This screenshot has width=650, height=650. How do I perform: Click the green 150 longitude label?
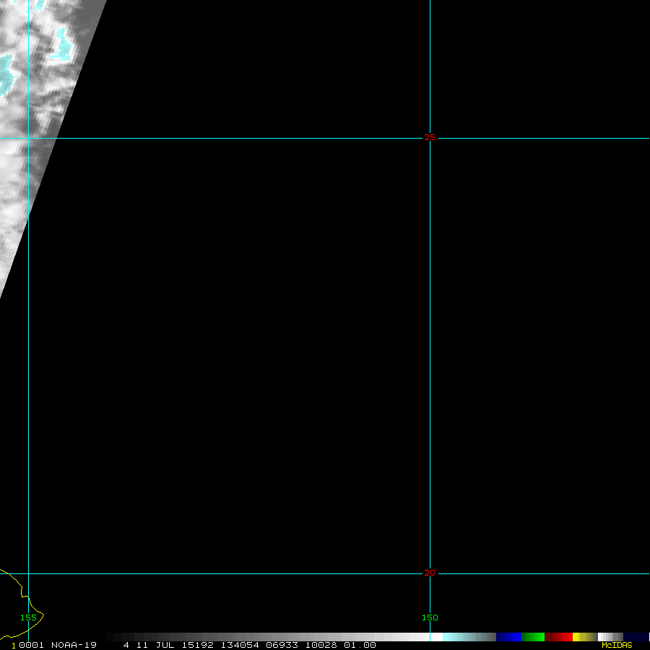coord(430,617)
